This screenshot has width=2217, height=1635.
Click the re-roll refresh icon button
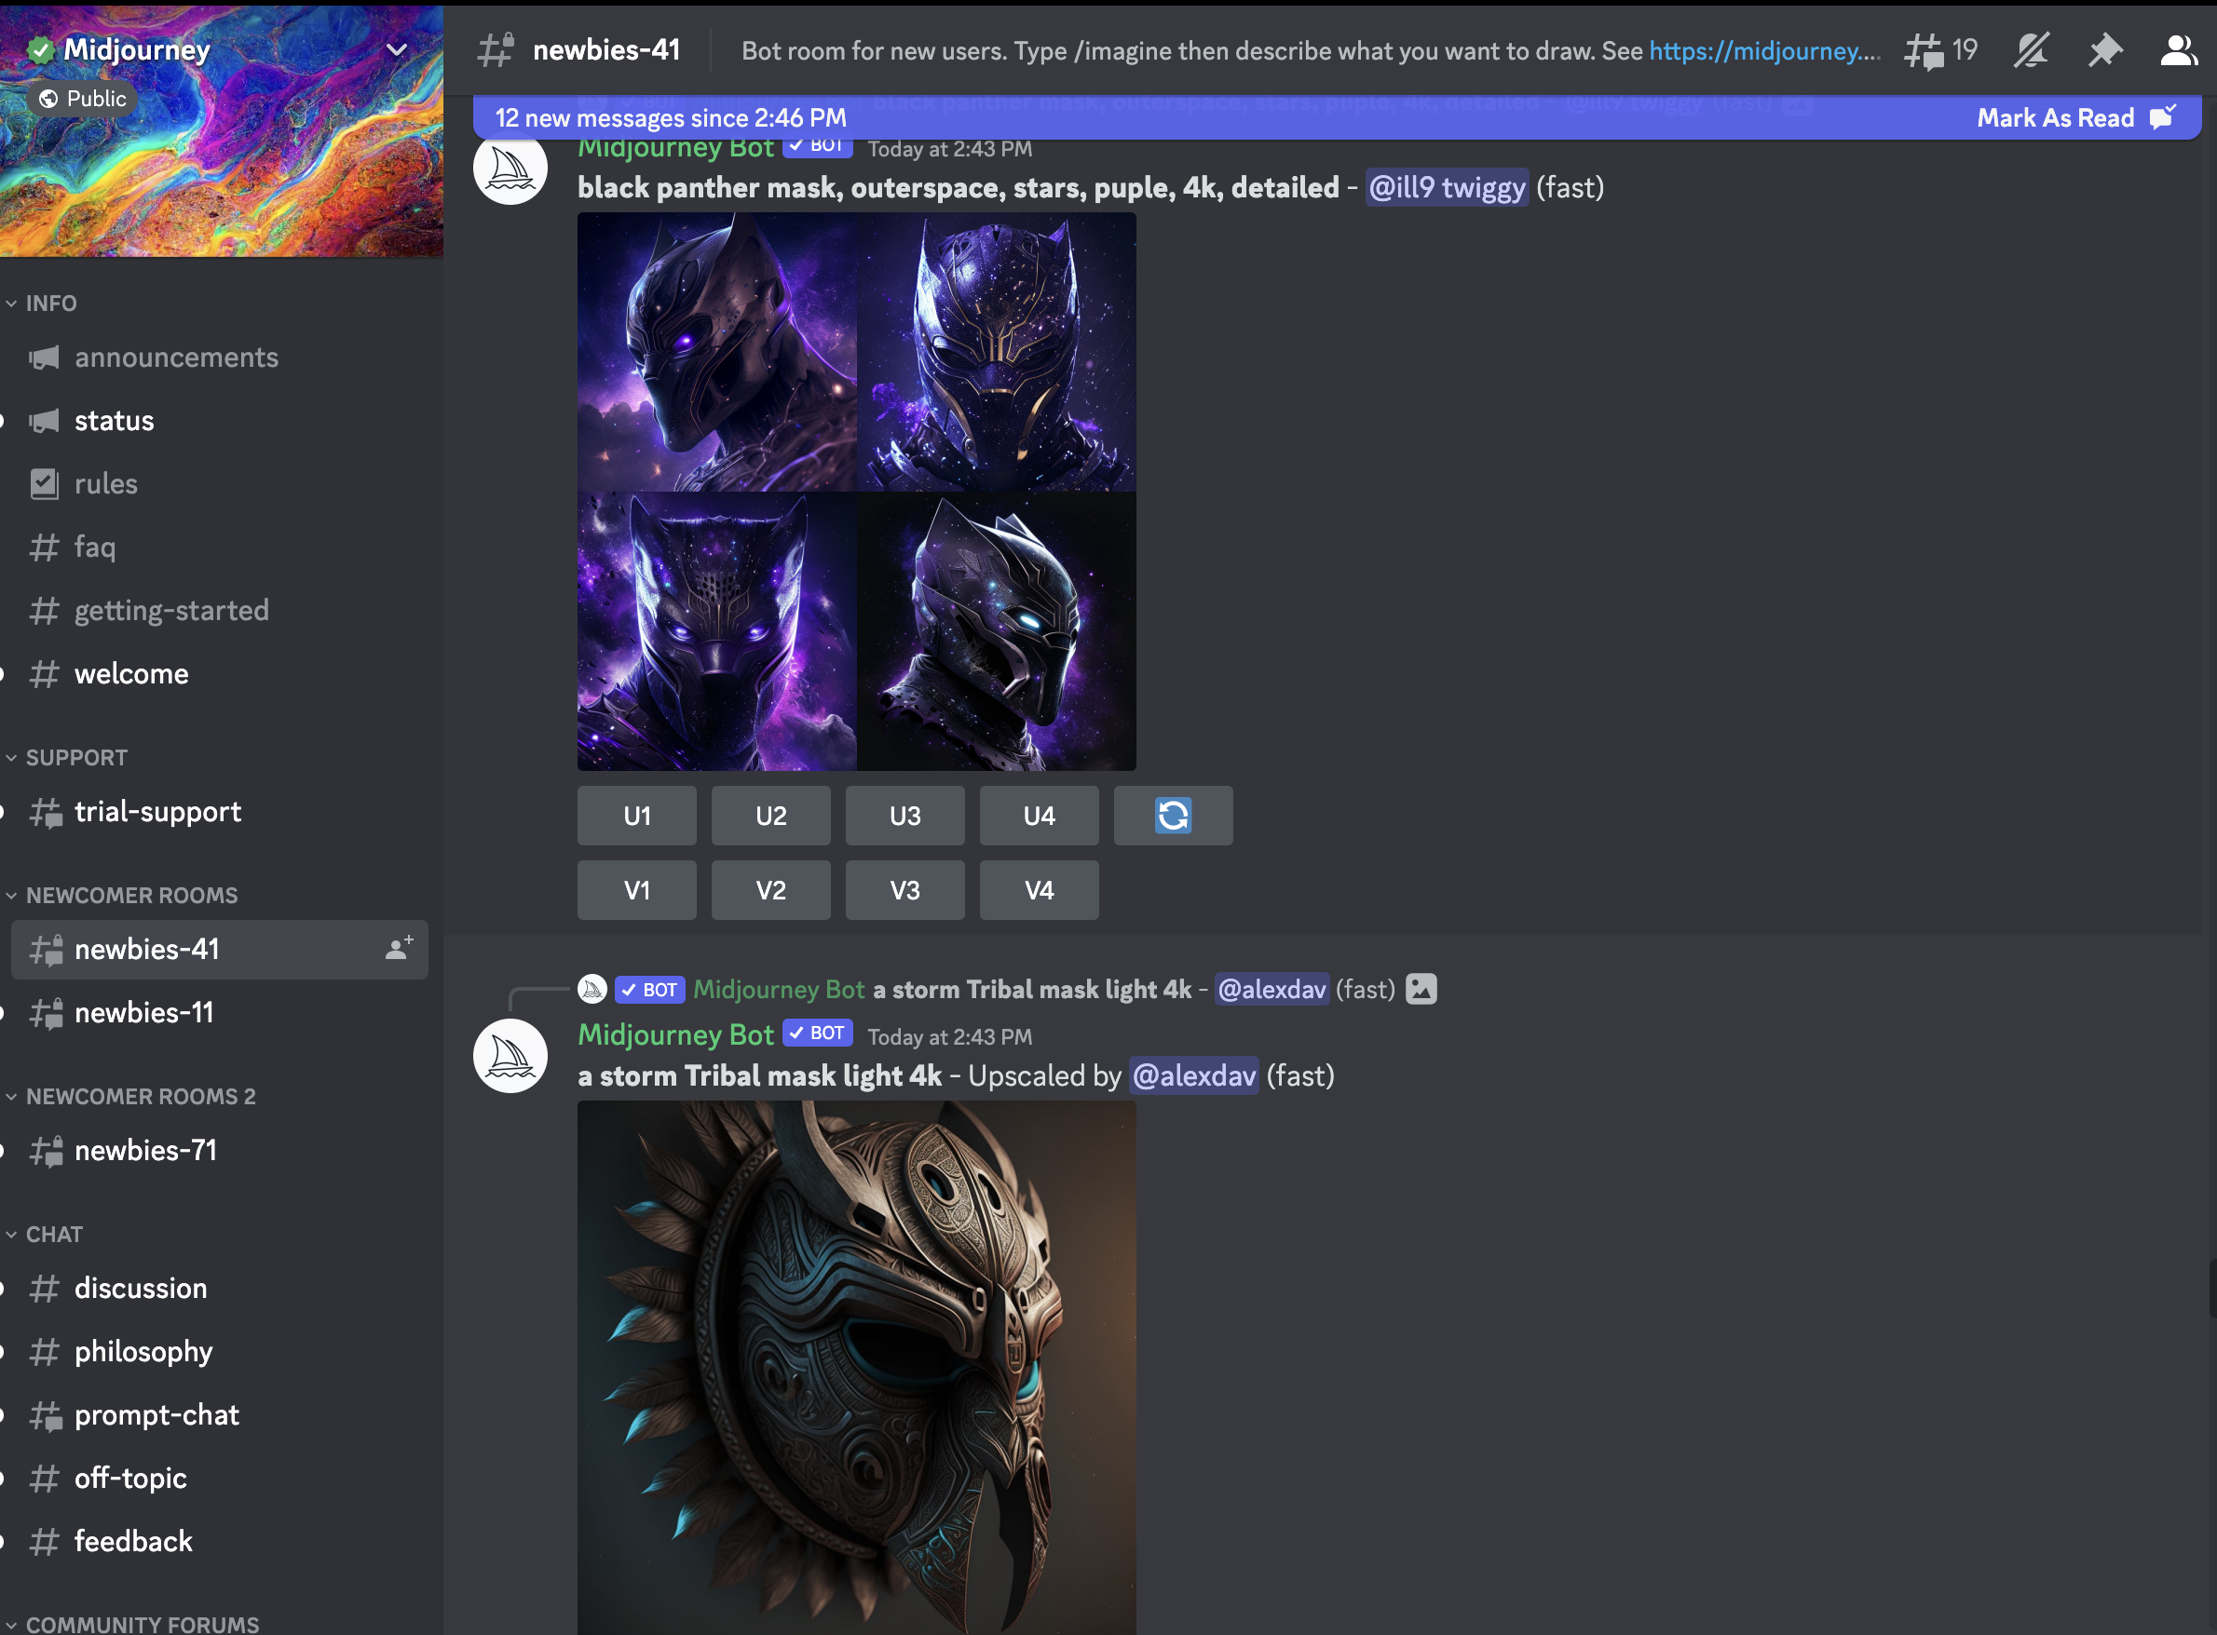(x=1174, y=816)
